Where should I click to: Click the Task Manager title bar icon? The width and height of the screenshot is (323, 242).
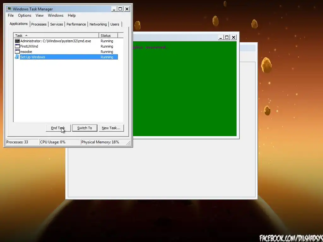(x=9, y=9)
